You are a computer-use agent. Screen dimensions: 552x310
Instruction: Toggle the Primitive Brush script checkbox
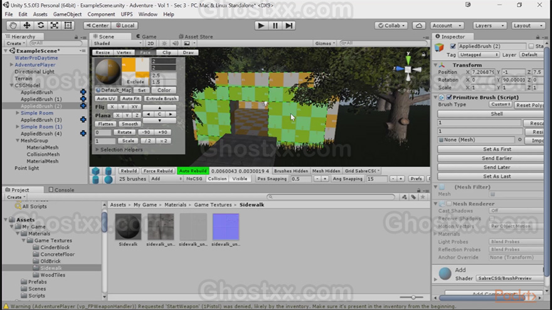pyautogui.click(x=449, y=97)
